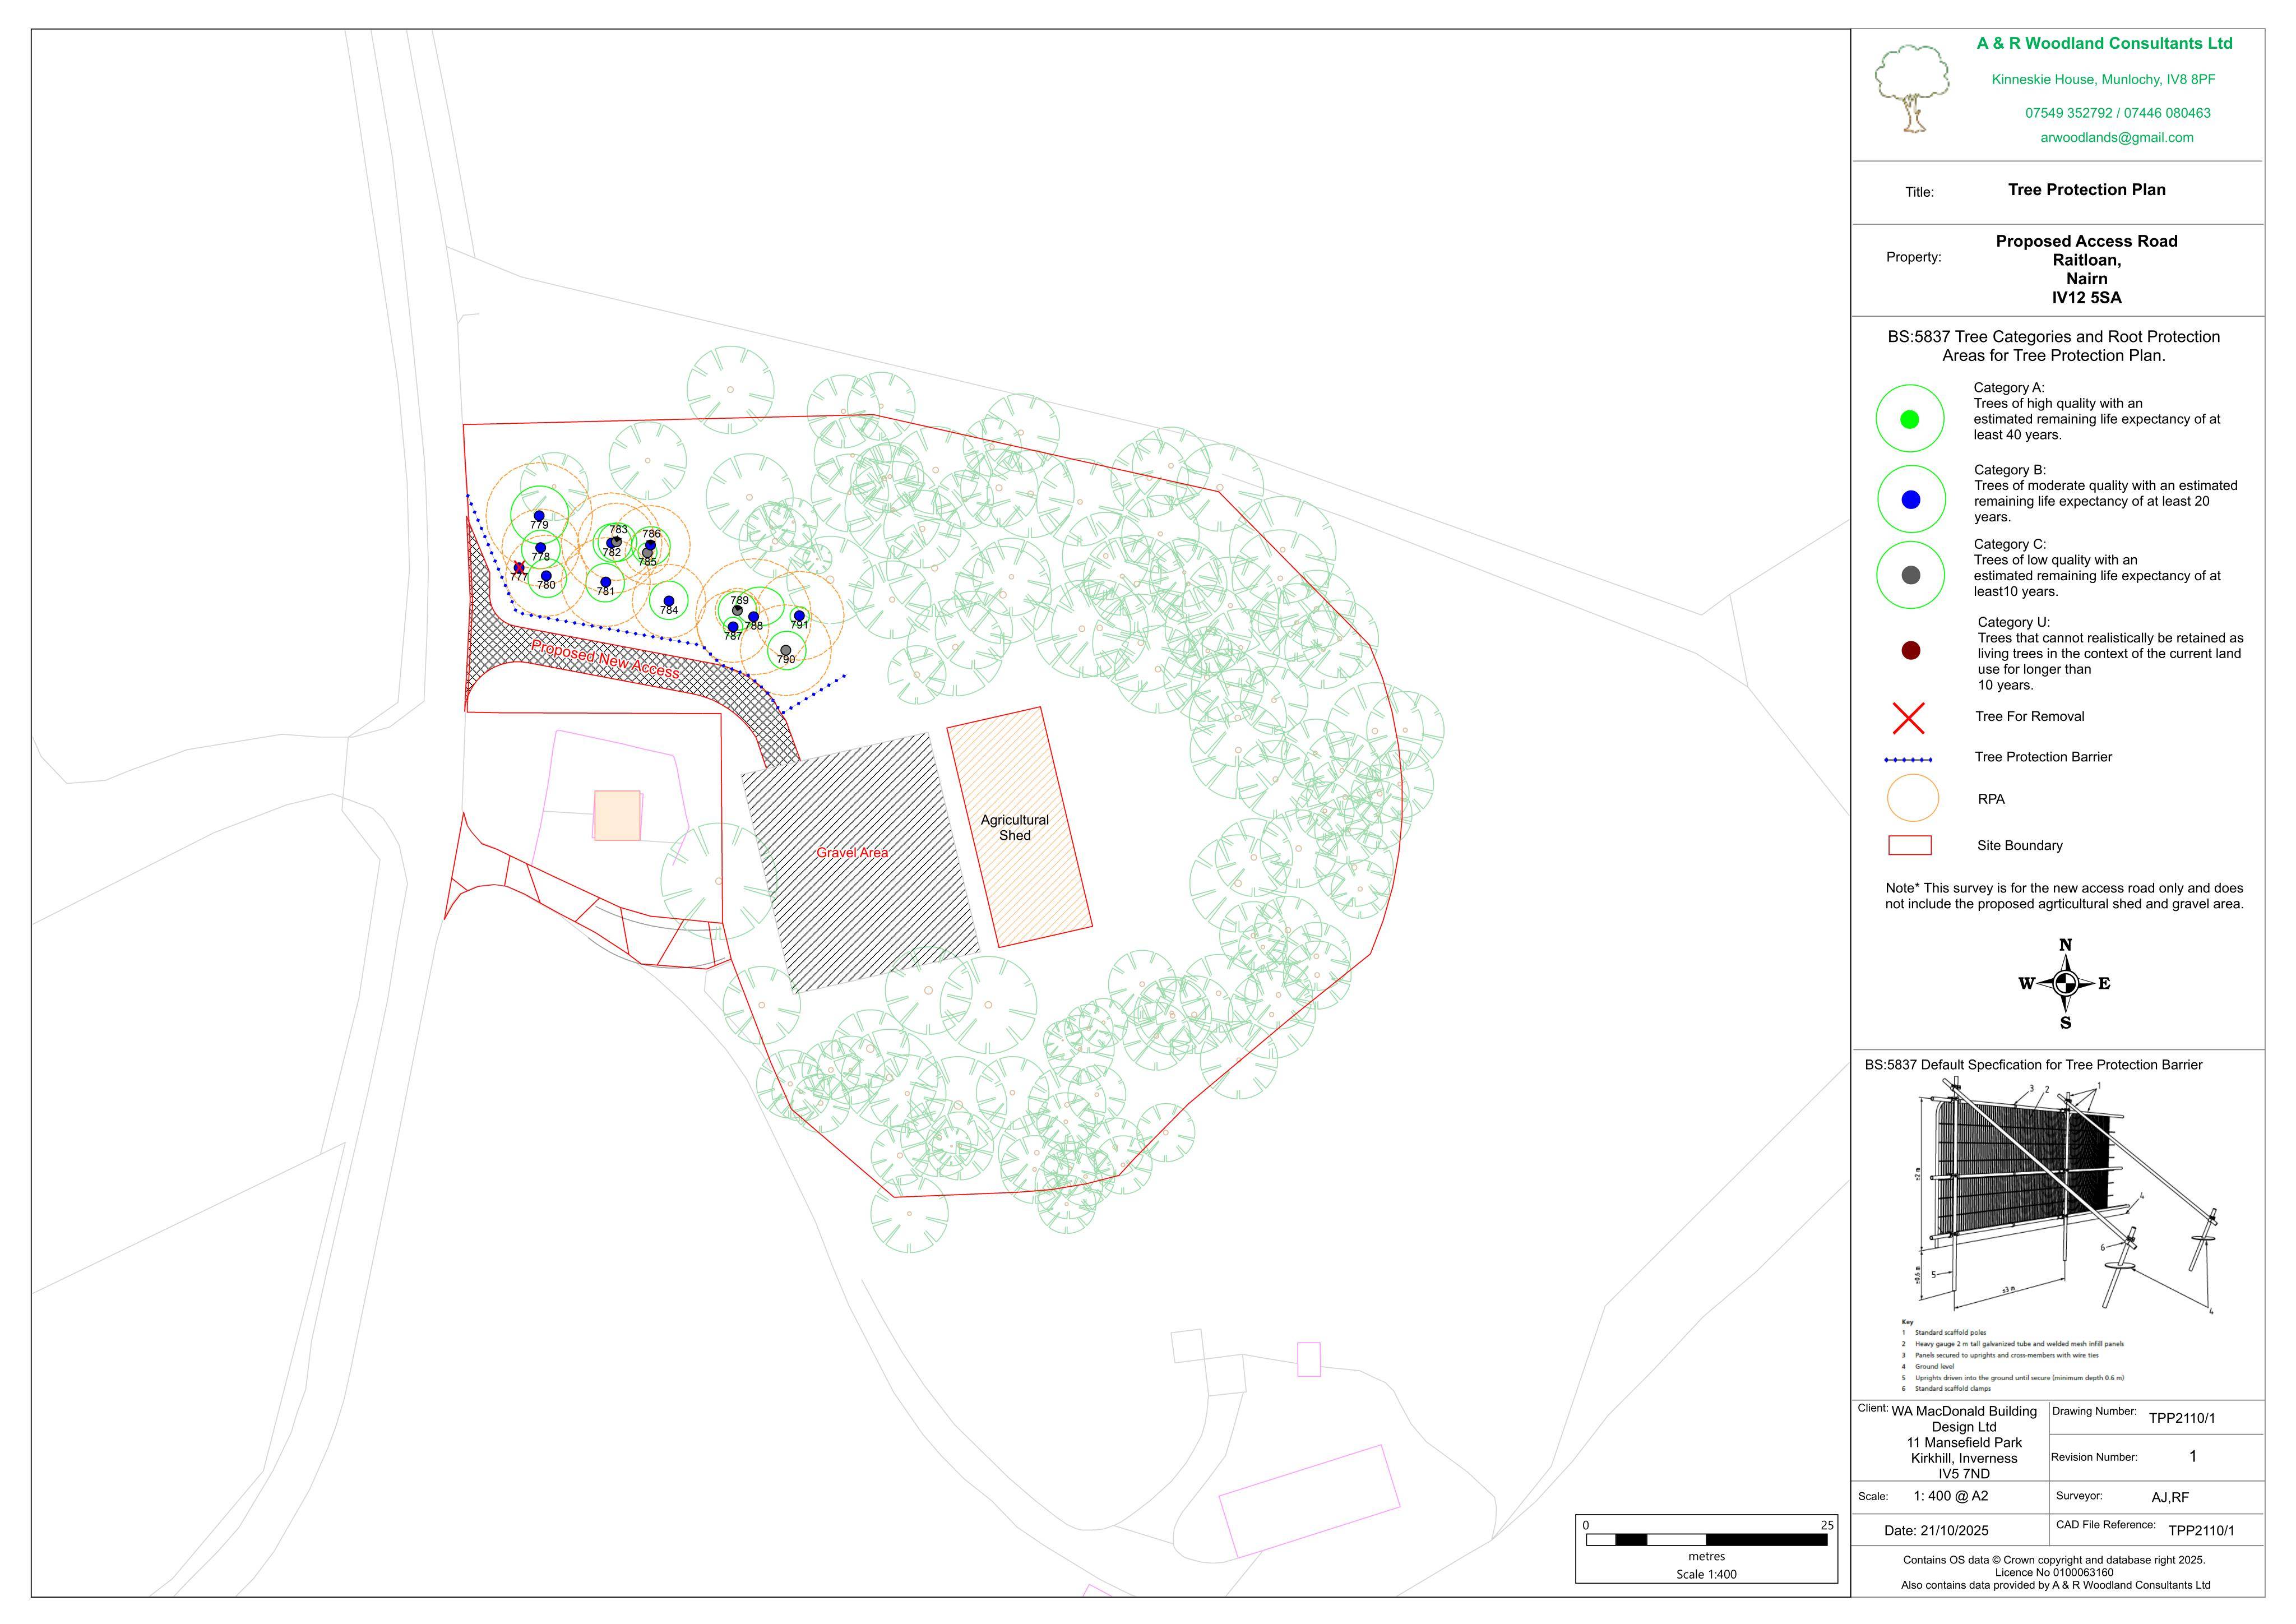Image resolution: width=2296 pixels, height=1624 pixels.
Task: Click the IV12 5SA property postcode
Action: point(2087,298)
